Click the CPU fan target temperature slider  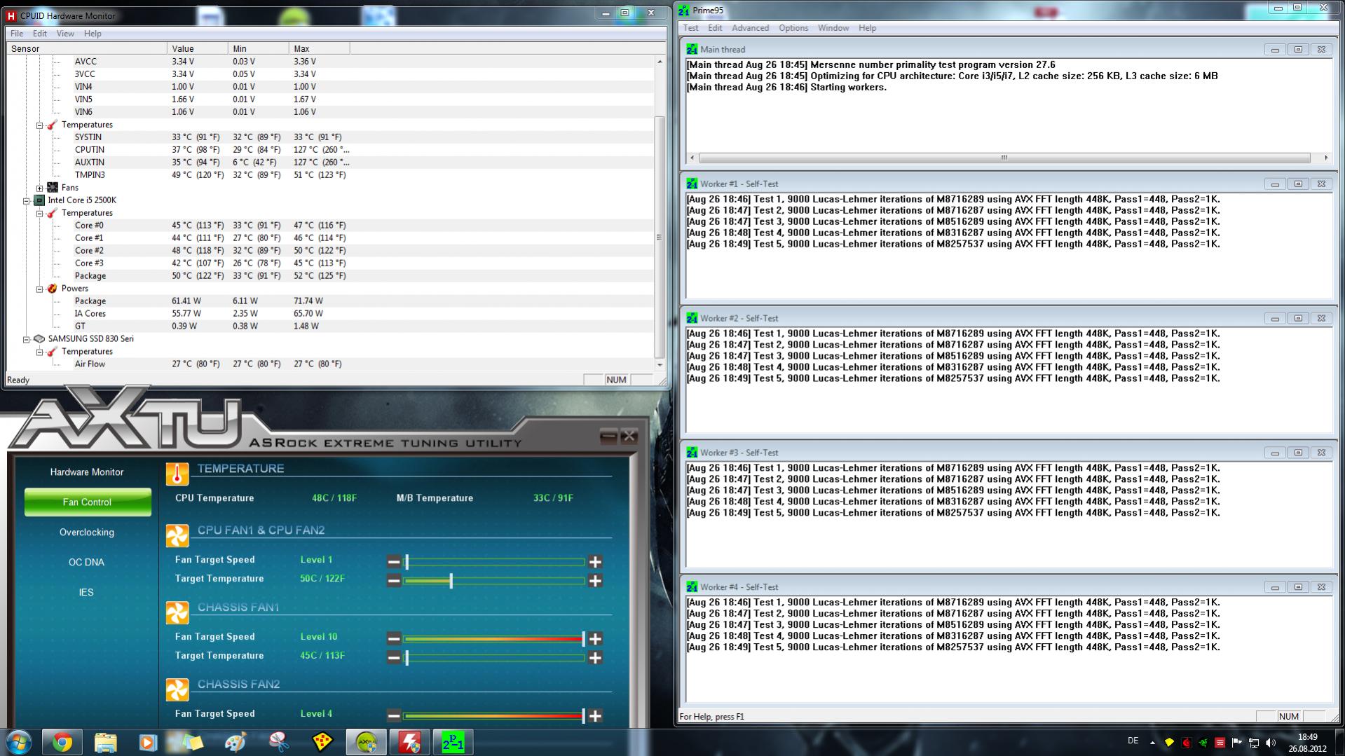(x=494, y=581)
